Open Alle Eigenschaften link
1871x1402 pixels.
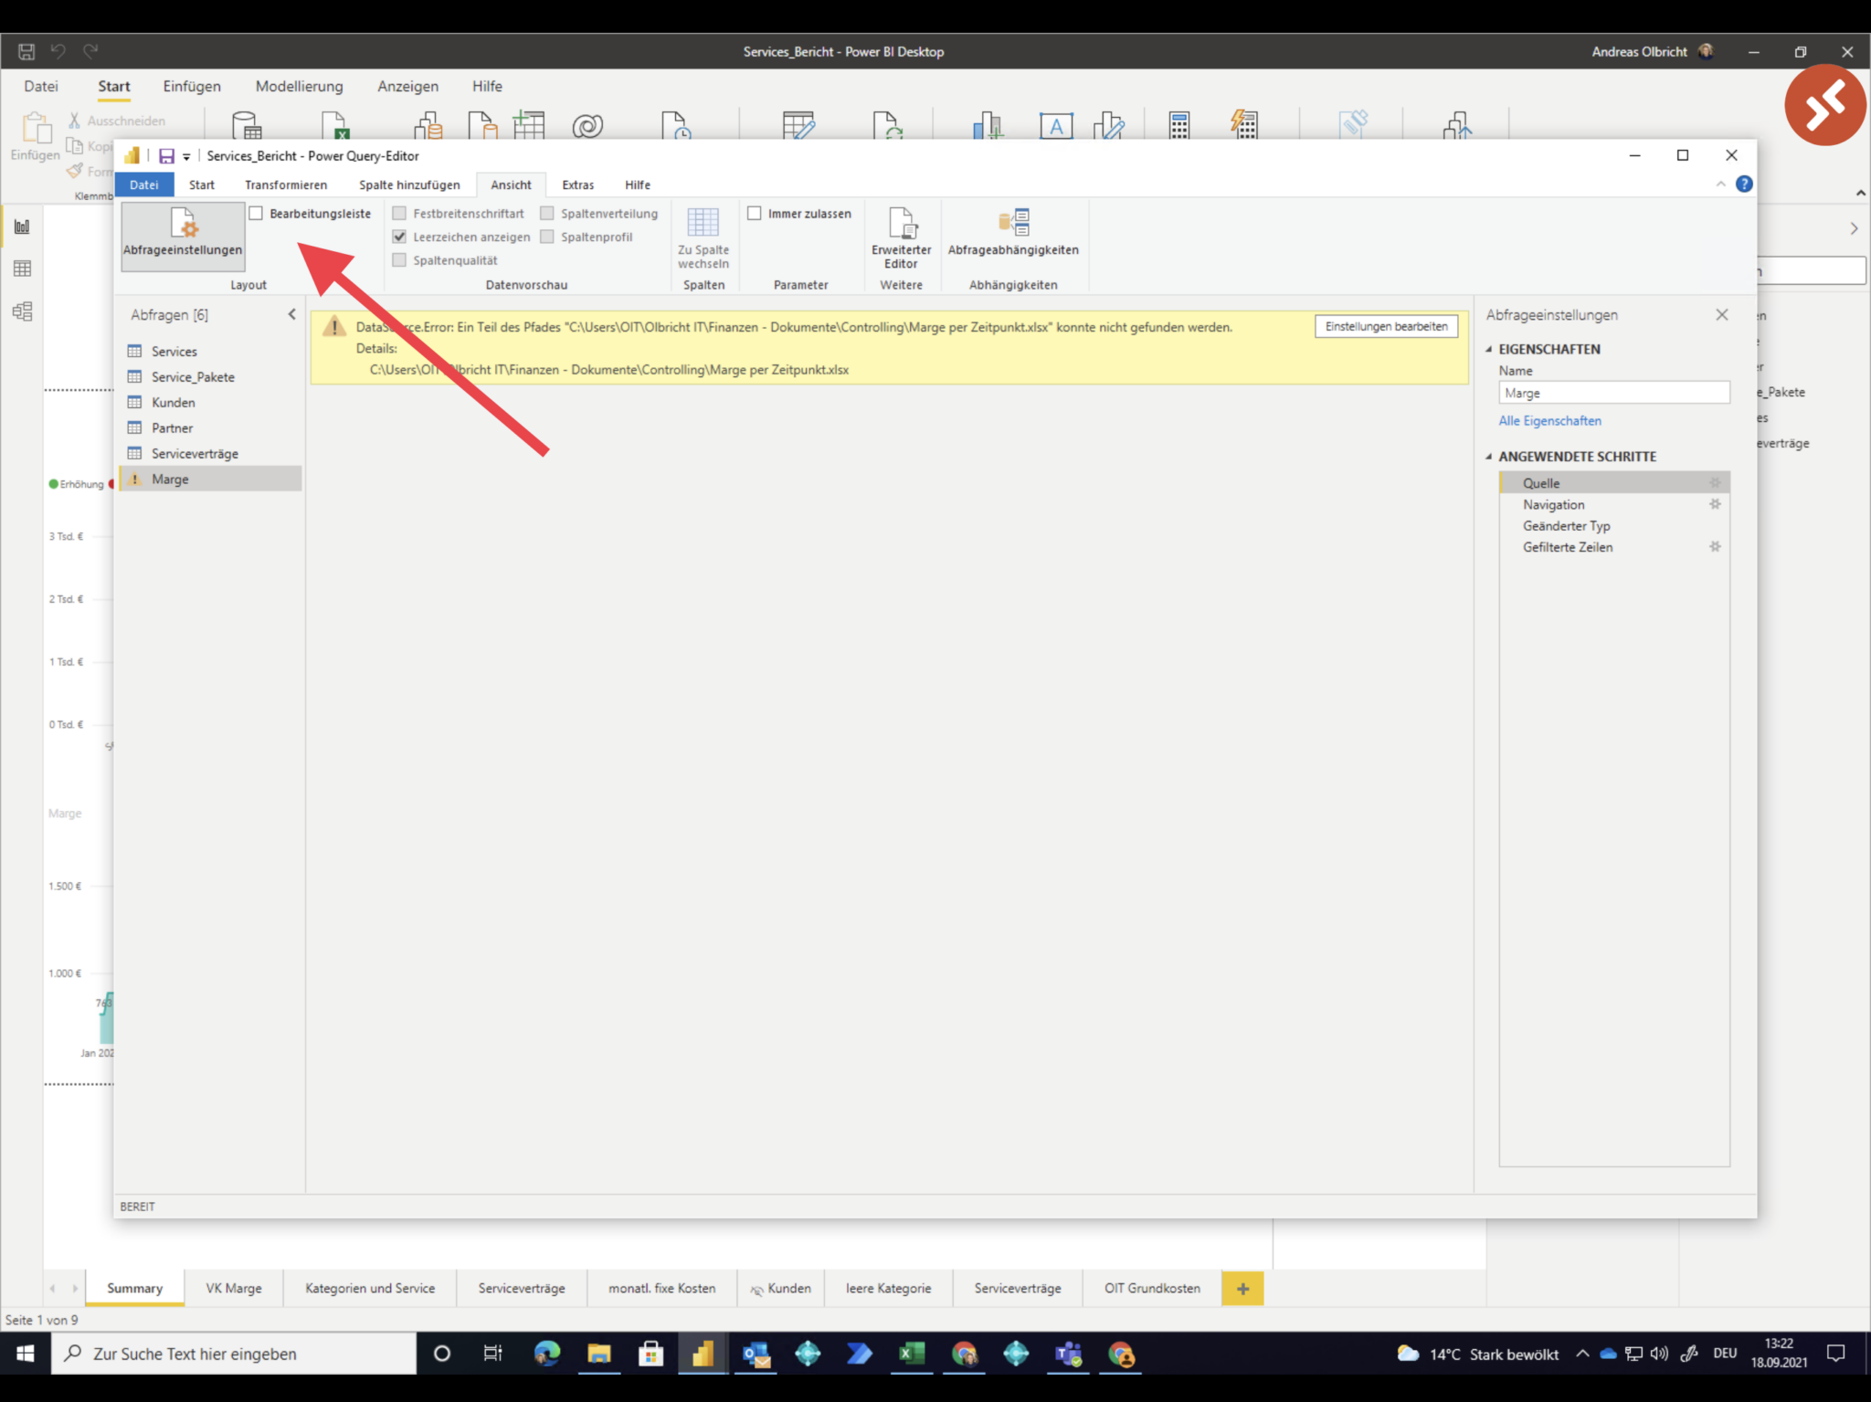click(1549, 420)
